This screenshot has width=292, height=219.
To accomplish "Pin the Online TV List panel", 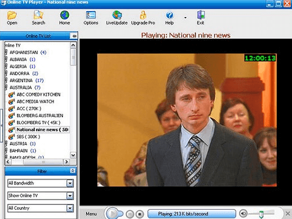I will [74, 36].
